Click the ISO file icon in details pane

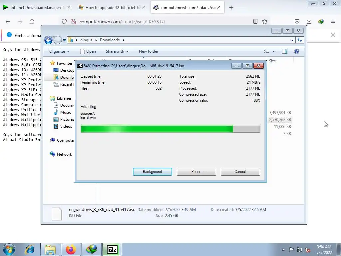click(x=57, y=213)
